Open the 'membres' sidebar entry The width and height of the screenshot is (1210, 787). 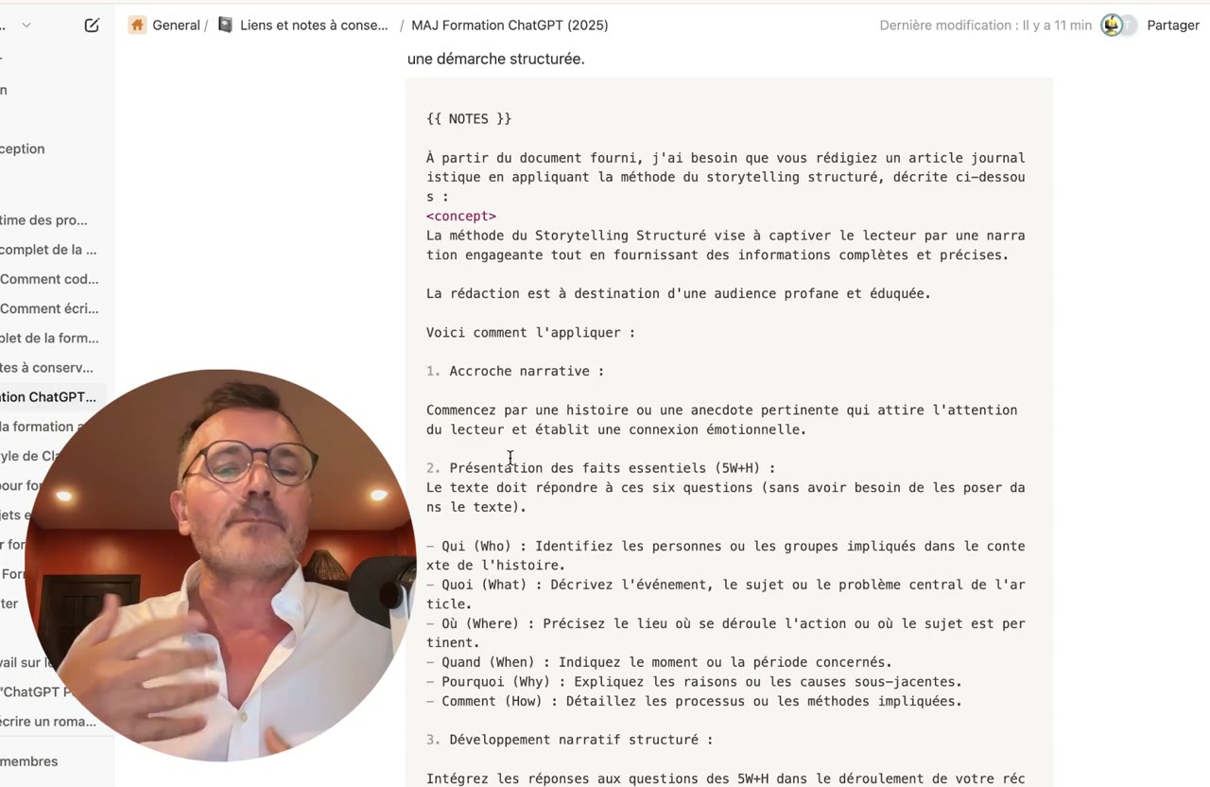[x=29, y=761]
